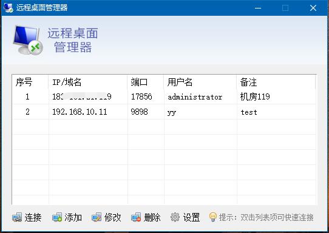Viewport: 329px width, 233px height.
Task: Click the test remark cell
Action: pos(249,112)
